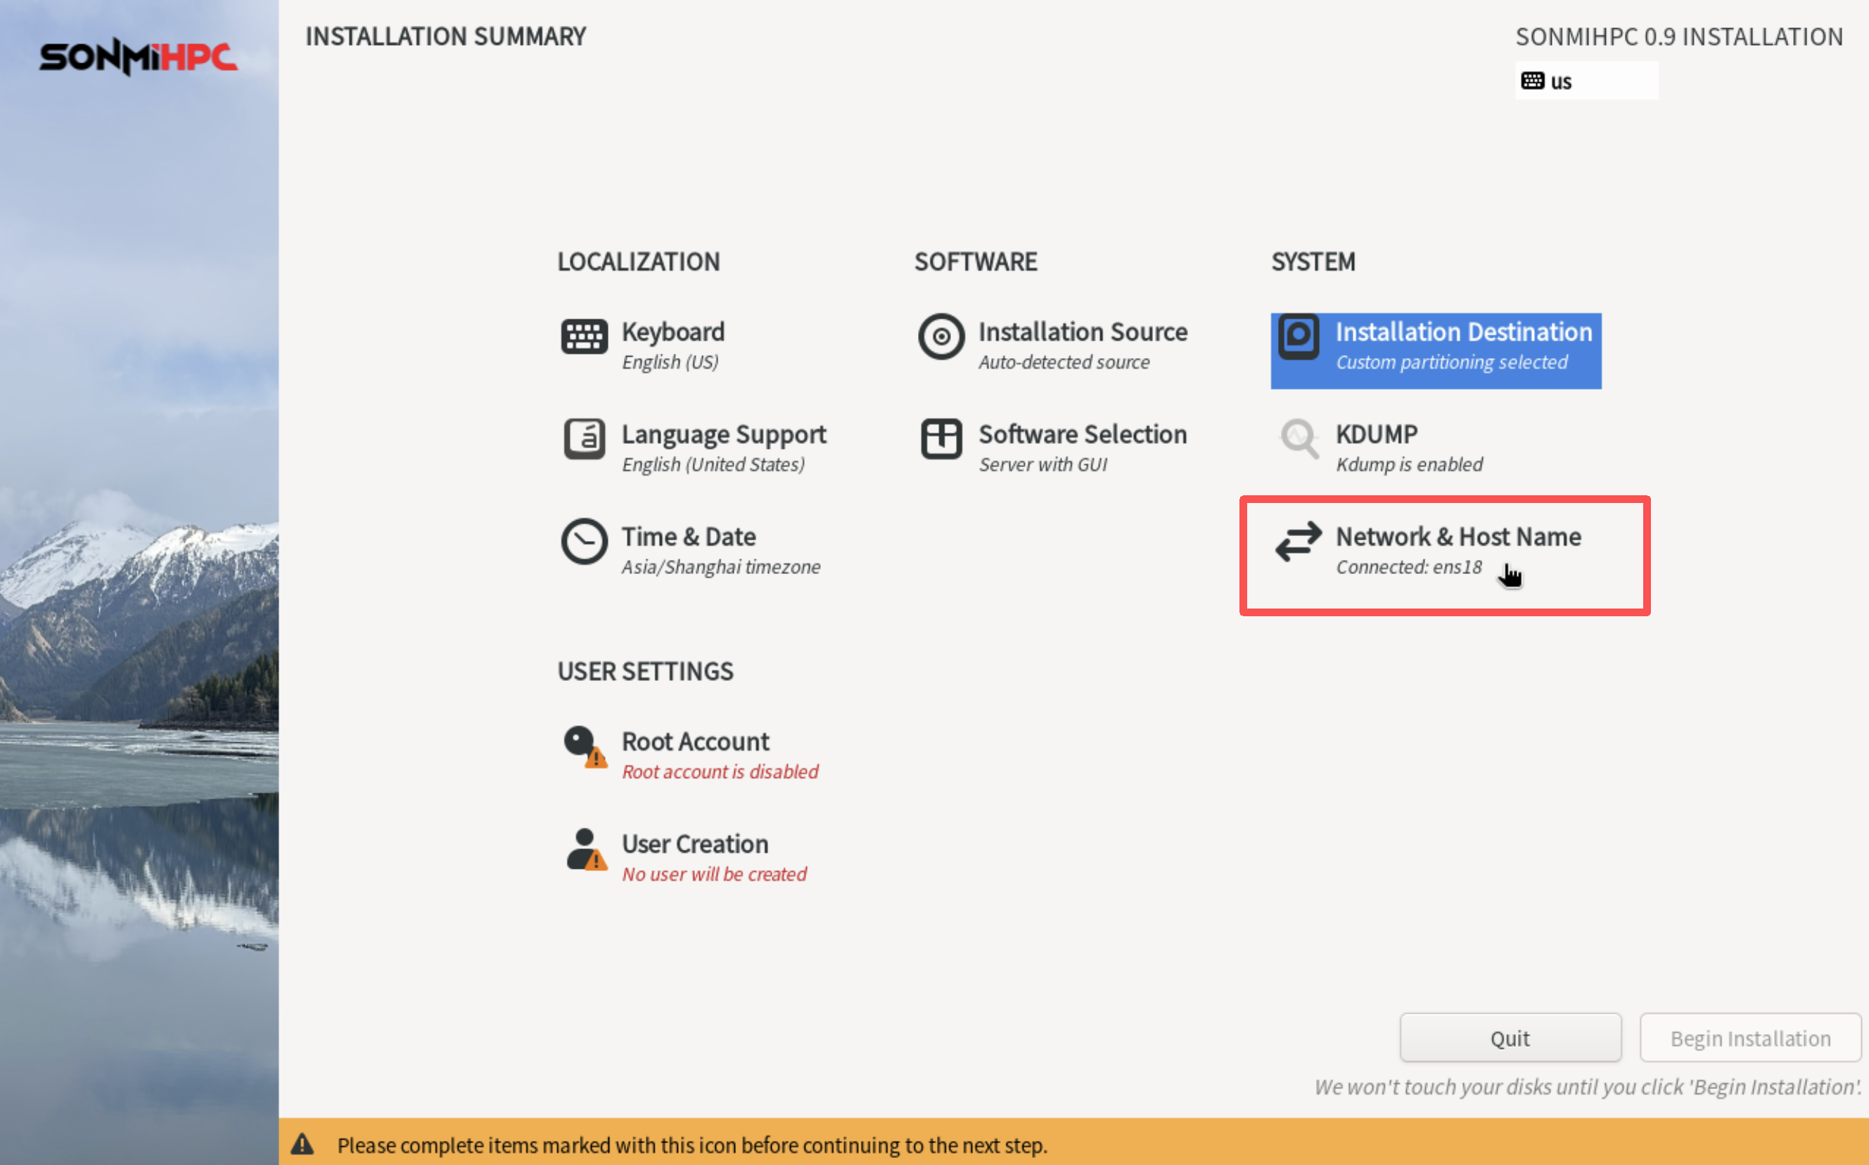Click the User Creation person icon
Image resolution: width=1869 pixels, height=1165 pixels.
click(x=583, y=849)
